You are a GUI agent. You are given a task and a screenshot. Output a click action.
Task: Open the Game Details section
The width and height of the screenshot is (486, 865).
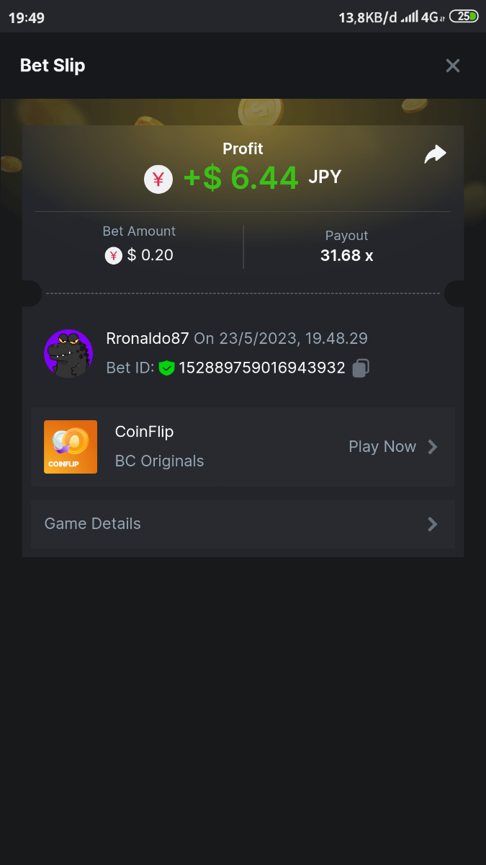coord(93,524)
